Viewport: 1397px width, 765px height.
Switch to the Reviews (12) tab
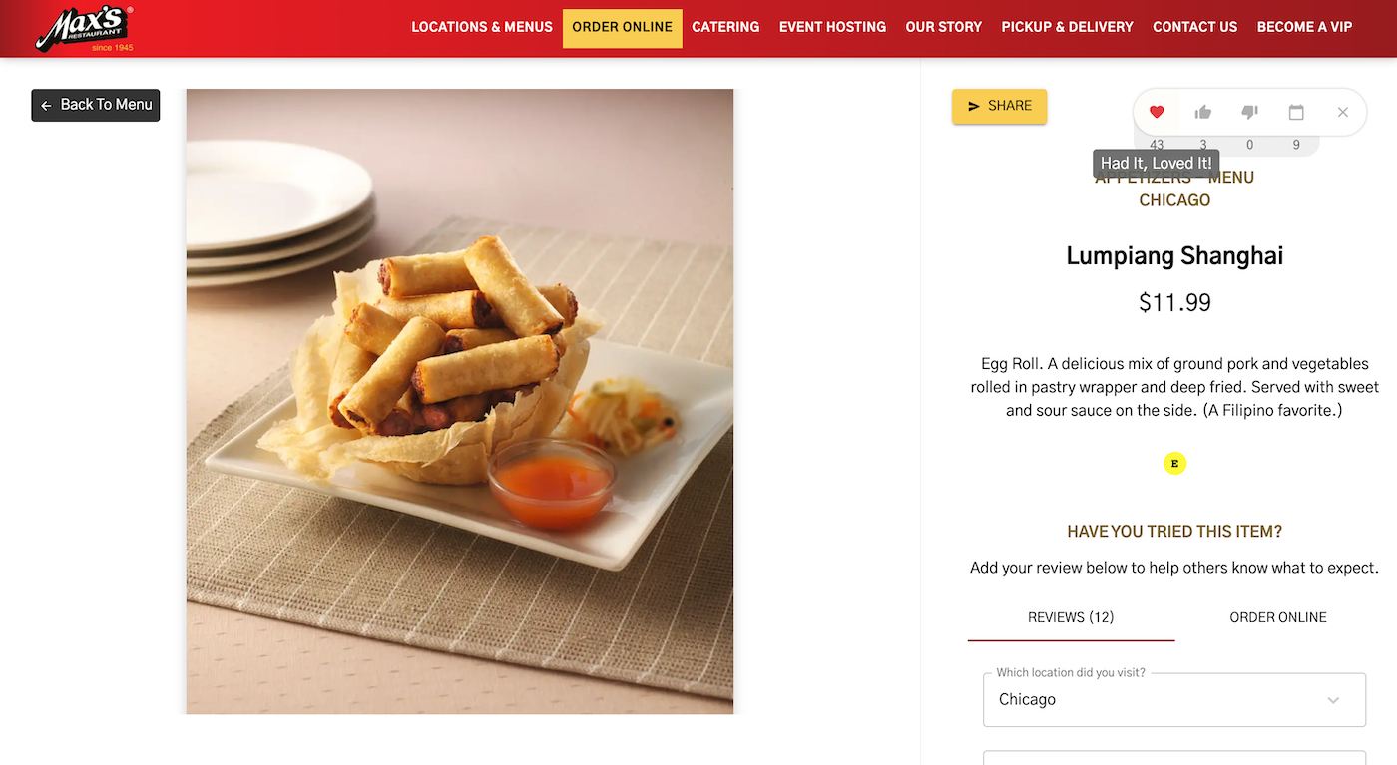(1071, 617)
